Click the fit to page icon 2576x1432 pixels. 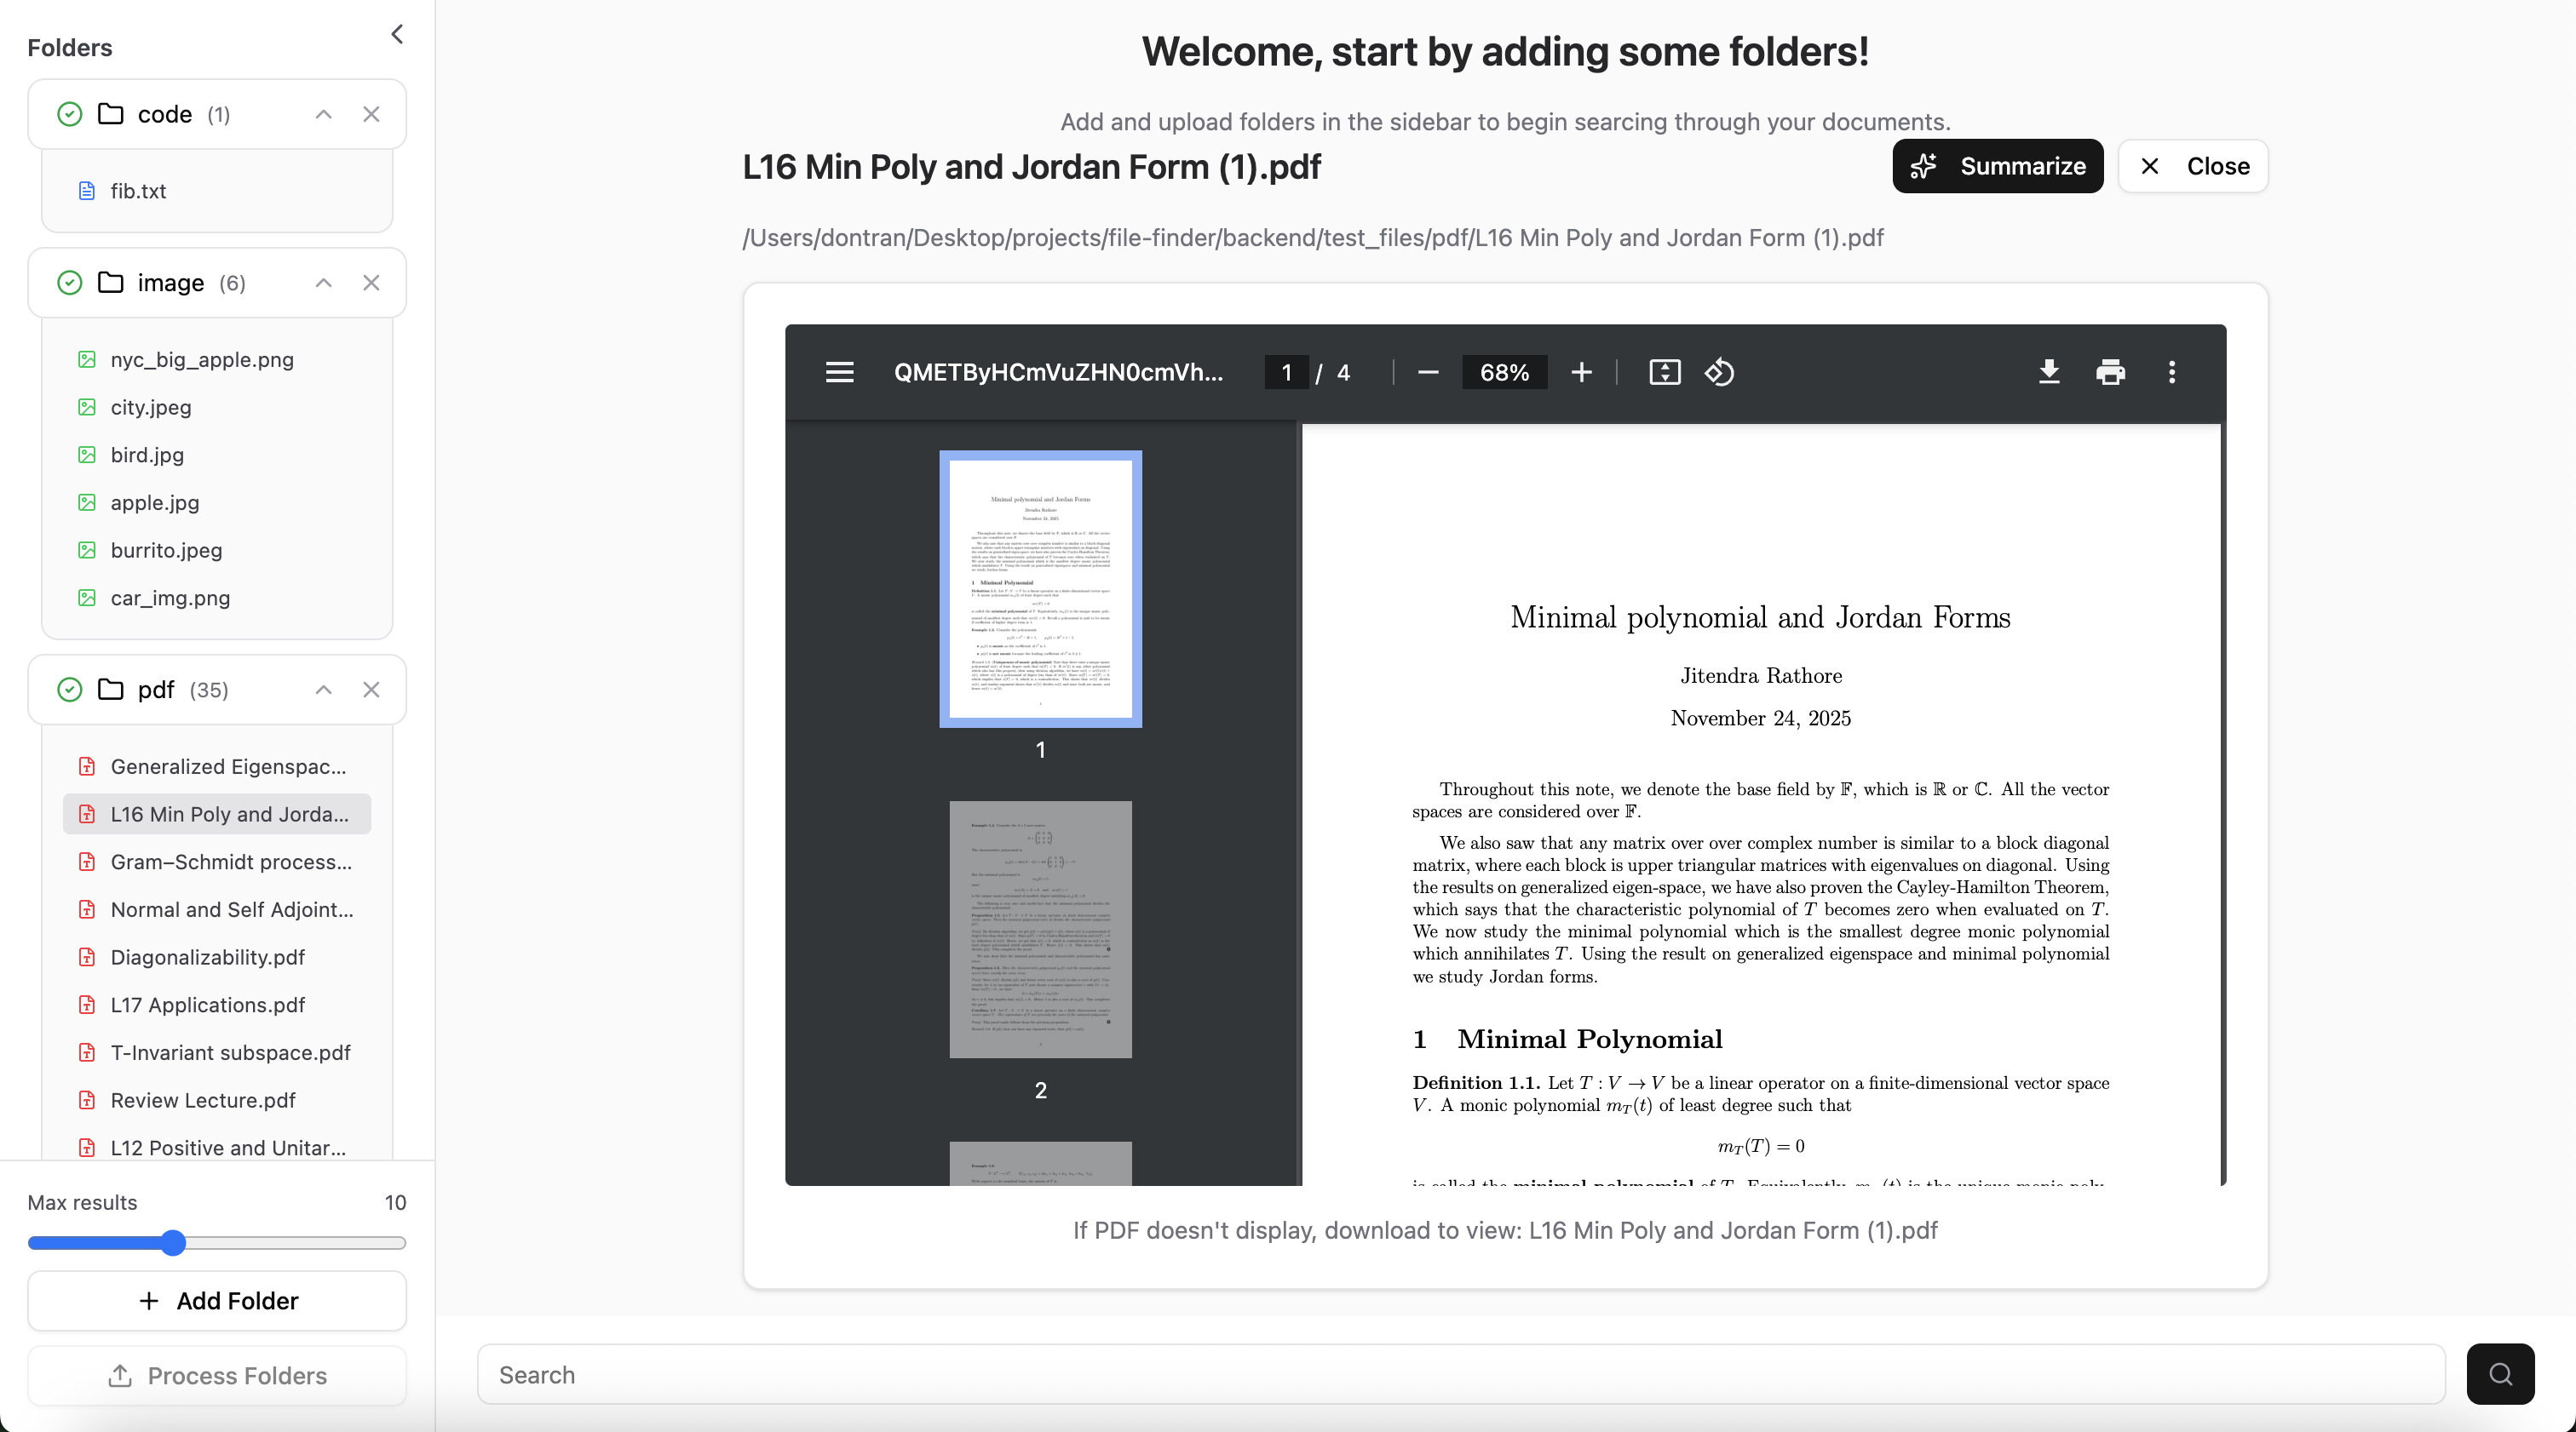[x=1664, y=373]
